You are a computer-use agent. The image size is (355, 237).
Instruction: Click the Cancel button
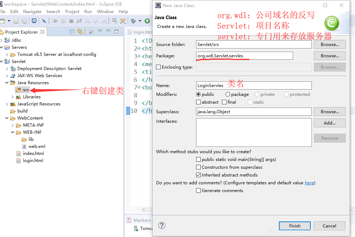pos(330,226)
